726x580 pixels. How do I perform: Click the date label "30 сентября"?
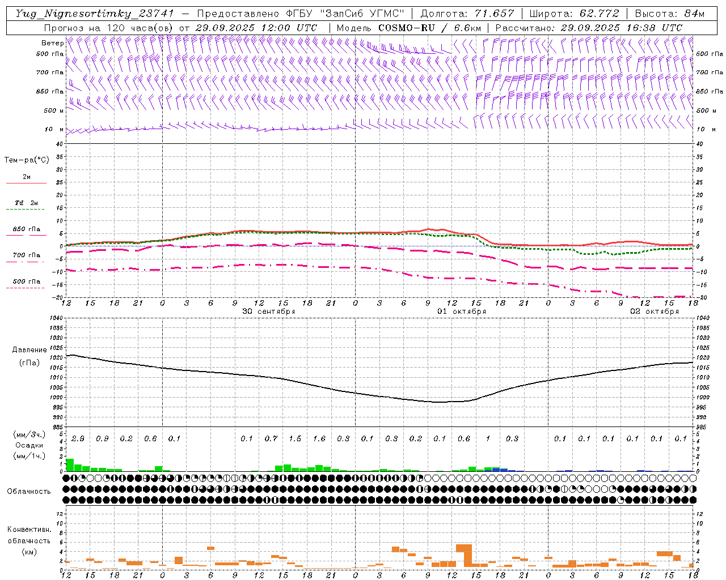[269, 312]
